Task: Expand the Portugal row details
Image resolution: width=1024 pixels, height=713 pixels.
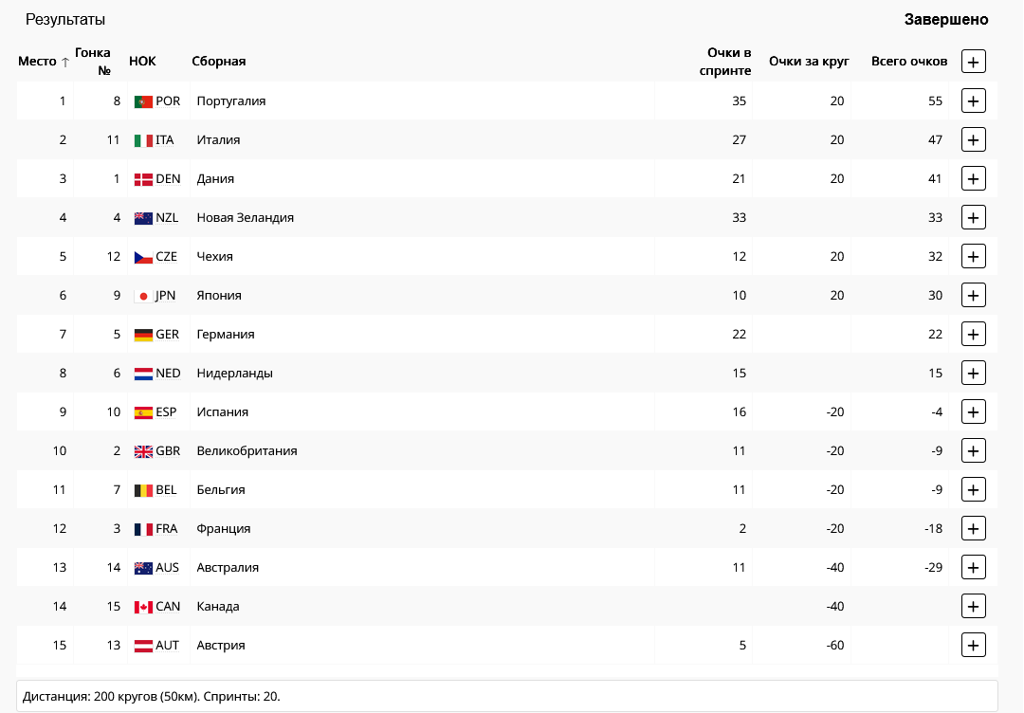Action: click(974, 101)
